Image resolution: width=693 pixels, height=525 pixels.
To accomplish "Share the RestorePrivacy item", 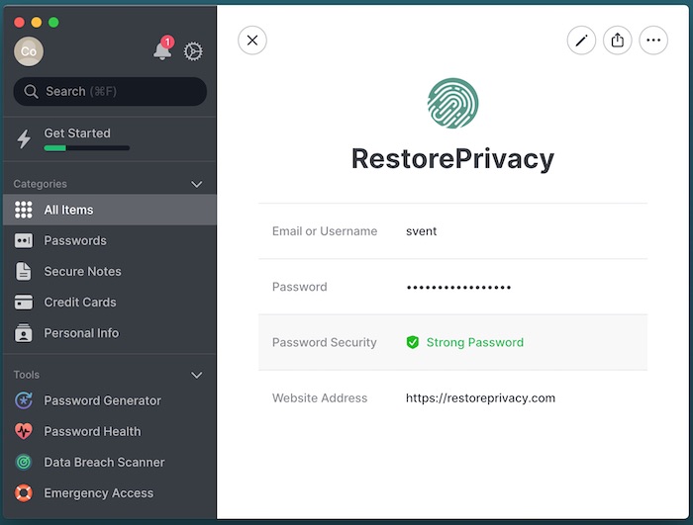I will (x=618, y=41).
